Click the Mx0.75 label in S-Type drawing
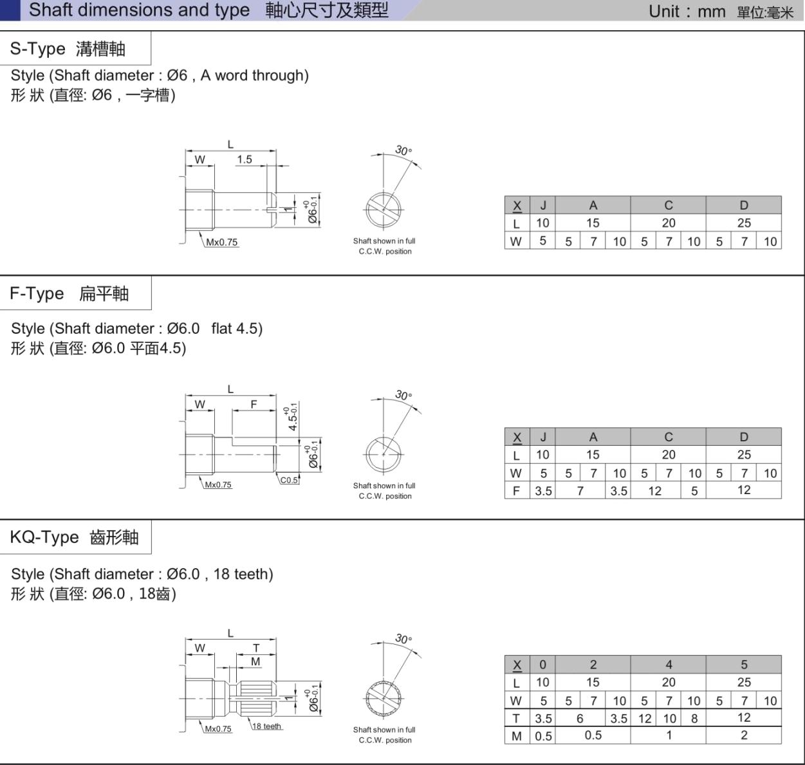The height and width of the screenshot is (765, 805). coord(221,243)
